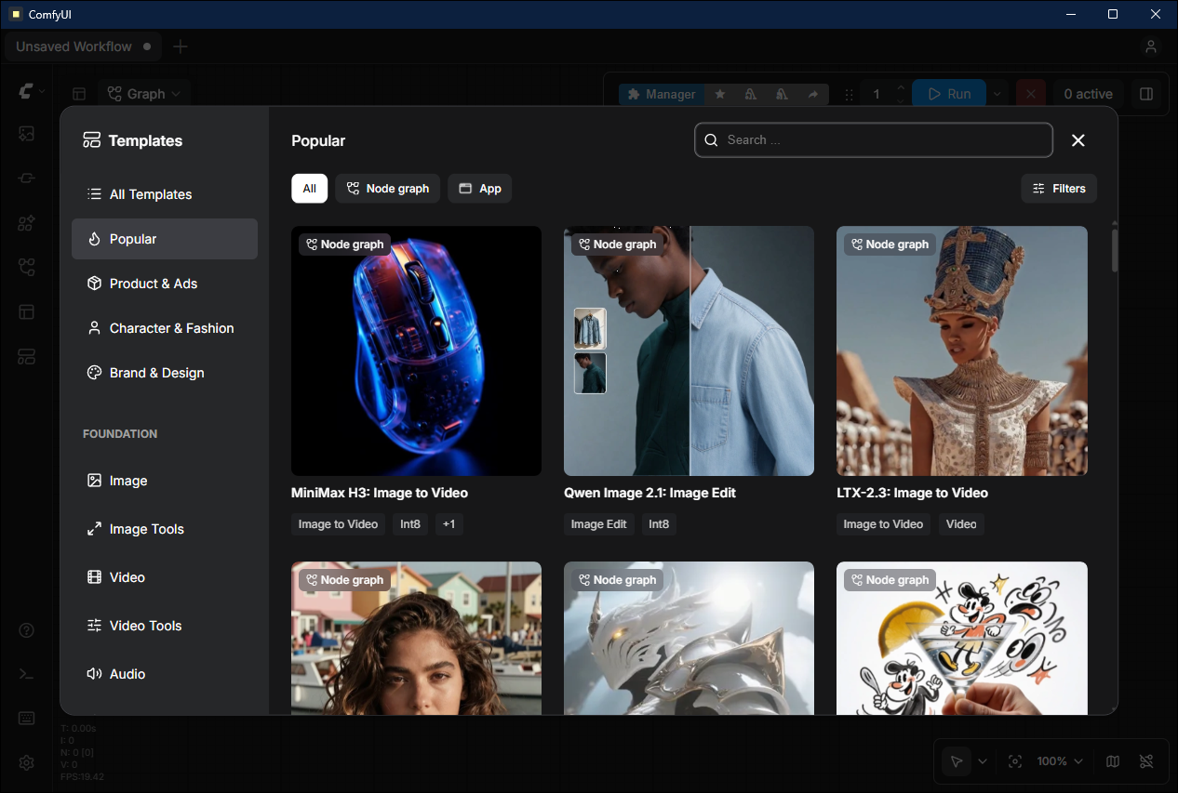Screen dimensions: 1178x793
Task: Open the console terminal icon in sidebar
Action: 26,674
